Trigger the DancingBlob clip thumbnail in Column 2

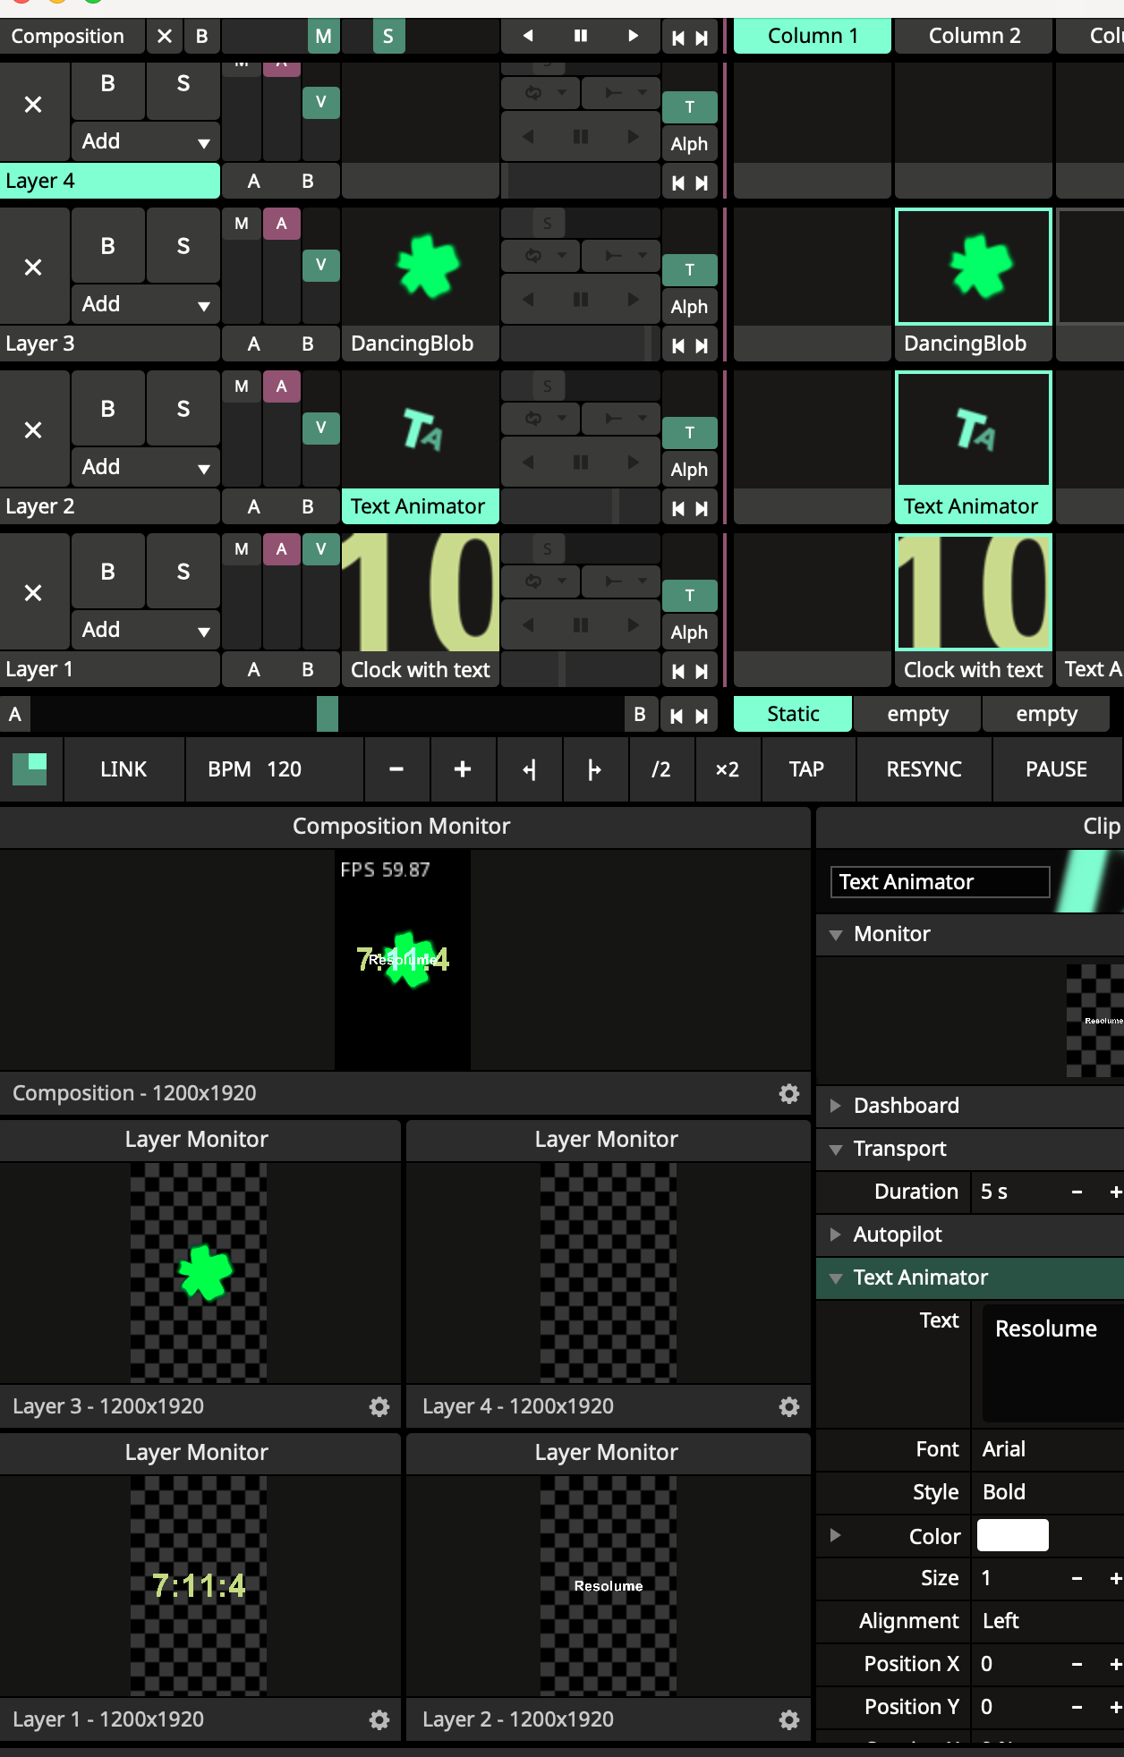[973, 267]
